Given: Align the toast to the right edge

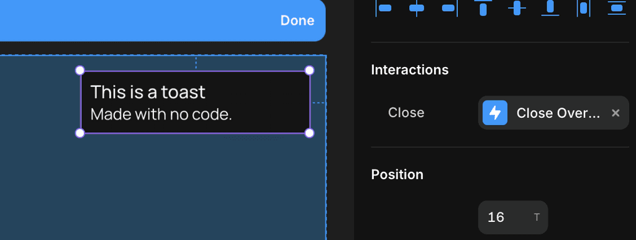Looking at the screenshot, I should click(x=450, y=7).
